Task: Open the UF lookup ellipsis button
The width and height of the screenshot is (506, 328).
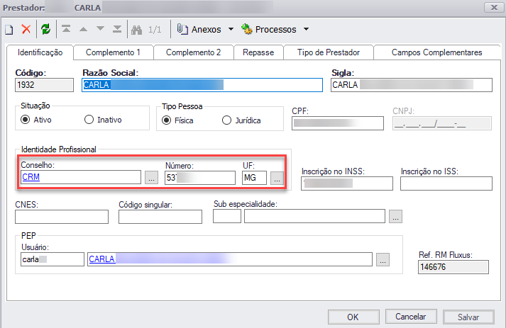Action: [x=277, y=178]
